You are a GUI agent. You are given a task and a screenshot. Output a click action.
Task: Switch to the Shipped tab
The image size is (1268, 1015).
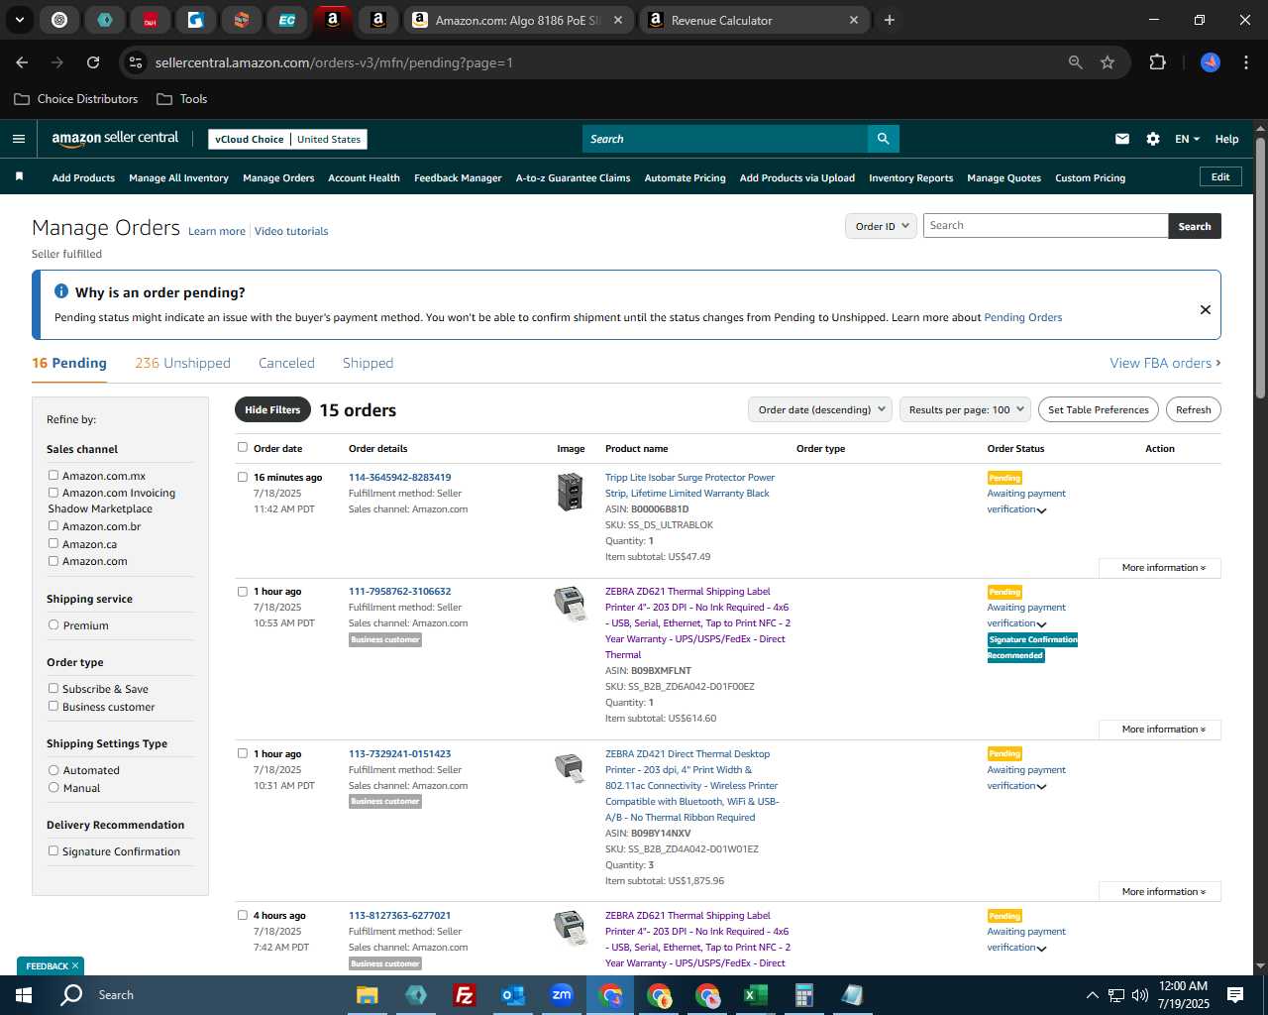point(368,363)
